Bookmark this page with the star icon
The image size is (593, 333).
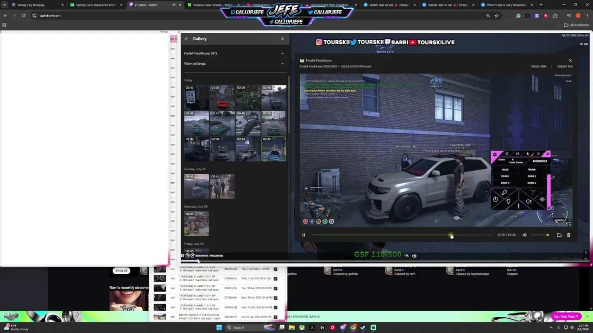pos(497,16)
